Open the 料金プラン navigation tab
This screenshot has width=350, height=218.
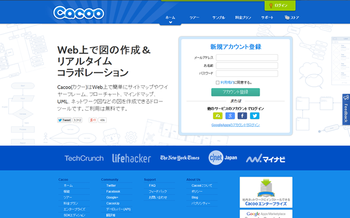coord(243,17)
